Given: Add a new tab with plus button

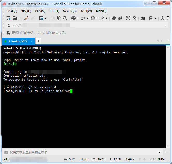Looking at the screenshot, I should point(38,41).
